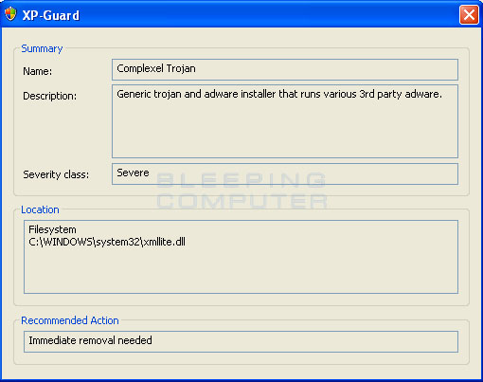Click the Name field containing Complexel Trojan
The width and height of the screenshot is (483, 382).
285,69
